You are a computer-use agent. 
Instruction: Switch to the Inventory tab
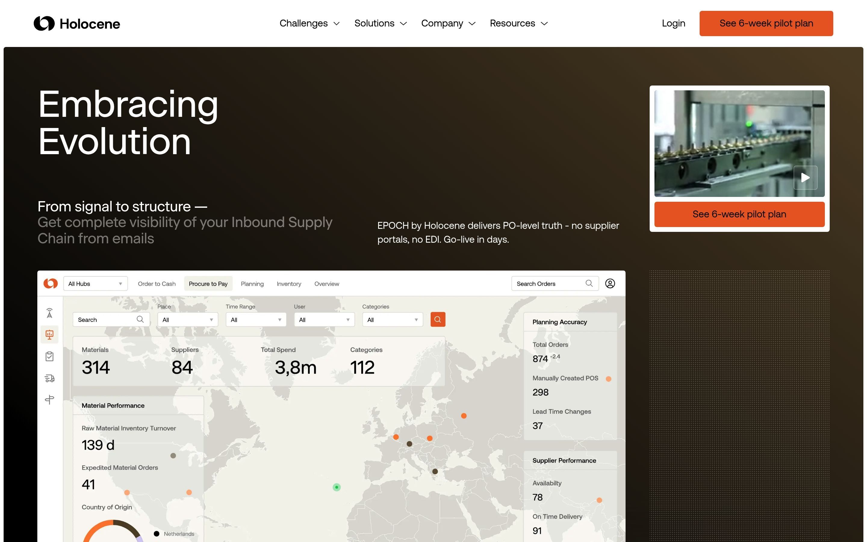[x=288, y=284]
